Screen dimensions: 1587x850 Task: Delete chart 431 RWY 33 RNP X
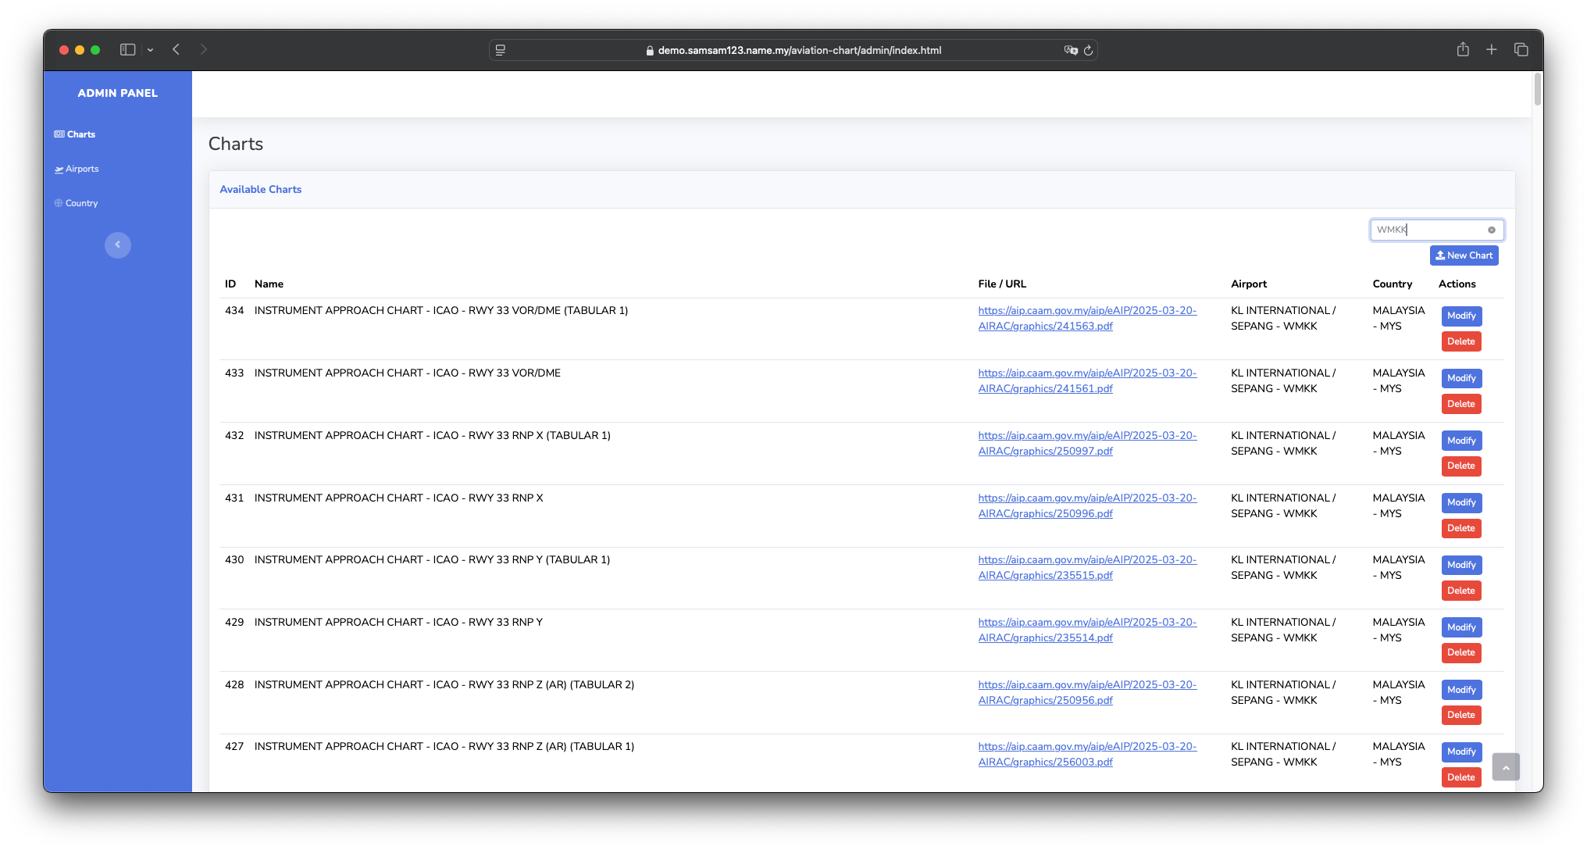pos(1460,528)
